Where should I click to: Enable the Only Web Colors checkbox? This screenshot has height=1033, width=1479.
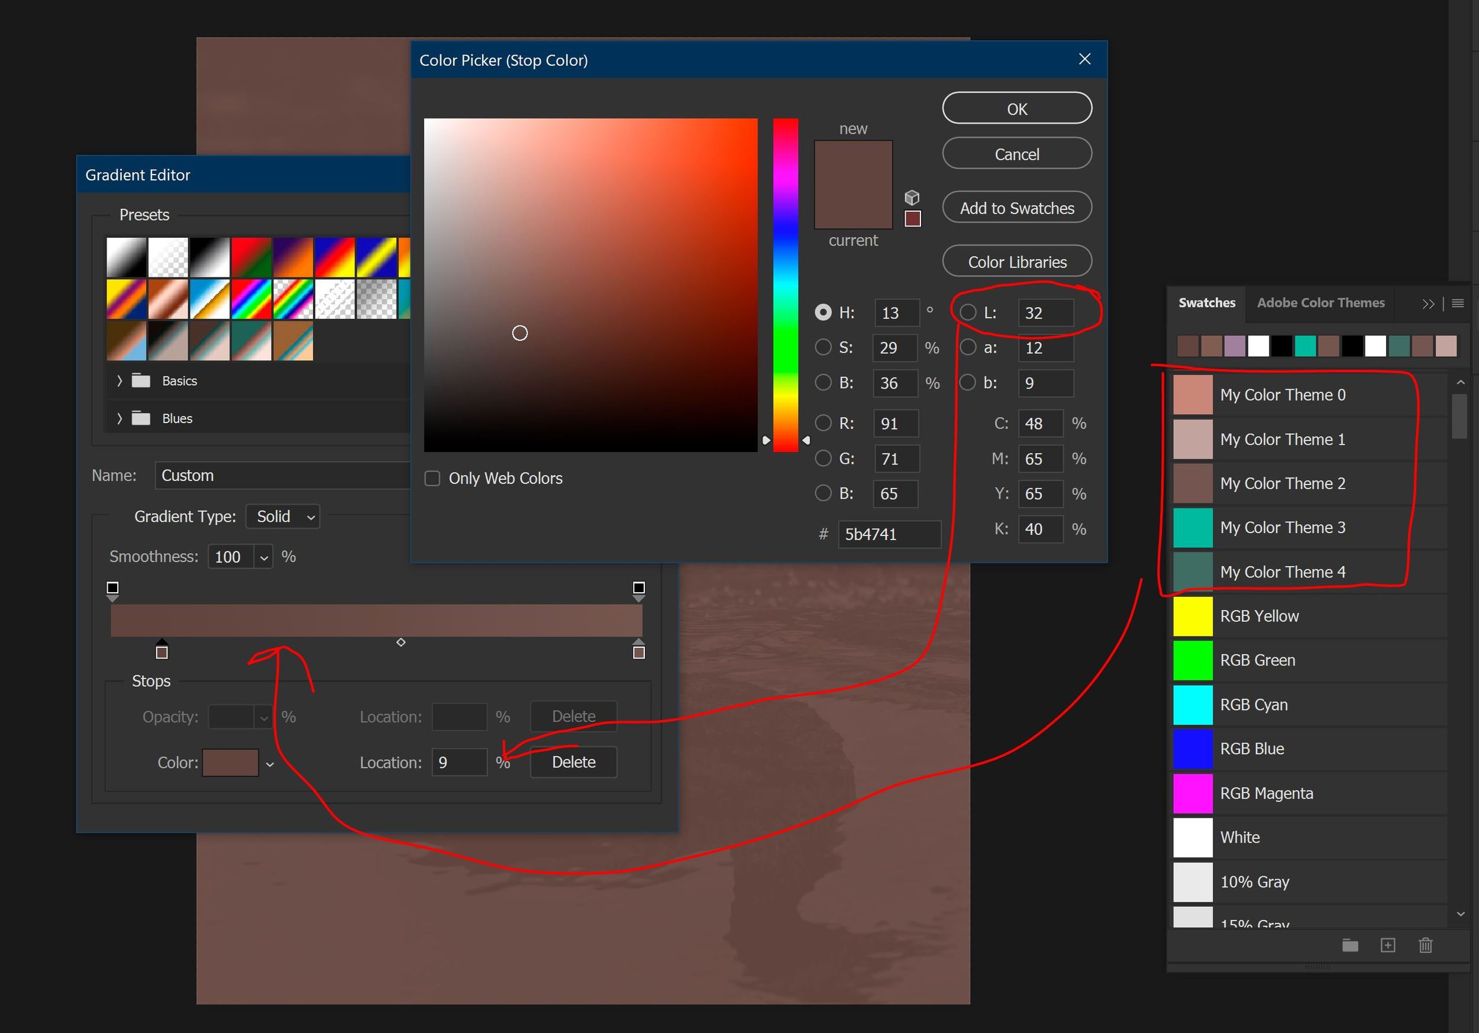coord(432,478)
